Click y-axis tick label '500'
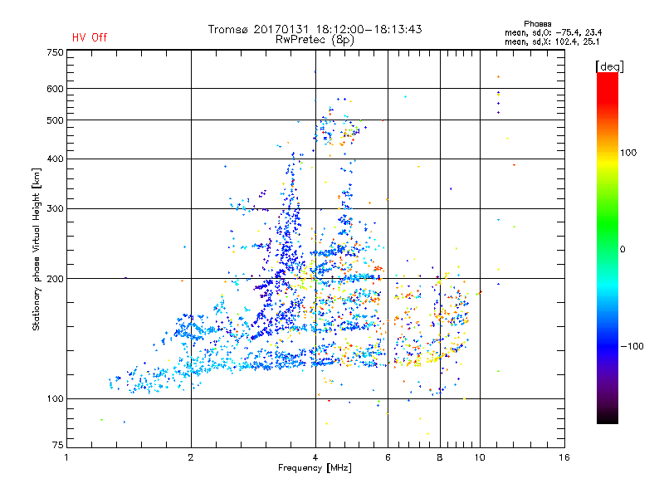 55,120
